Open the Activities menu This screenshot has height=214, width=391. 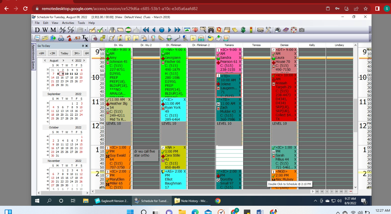68,23
